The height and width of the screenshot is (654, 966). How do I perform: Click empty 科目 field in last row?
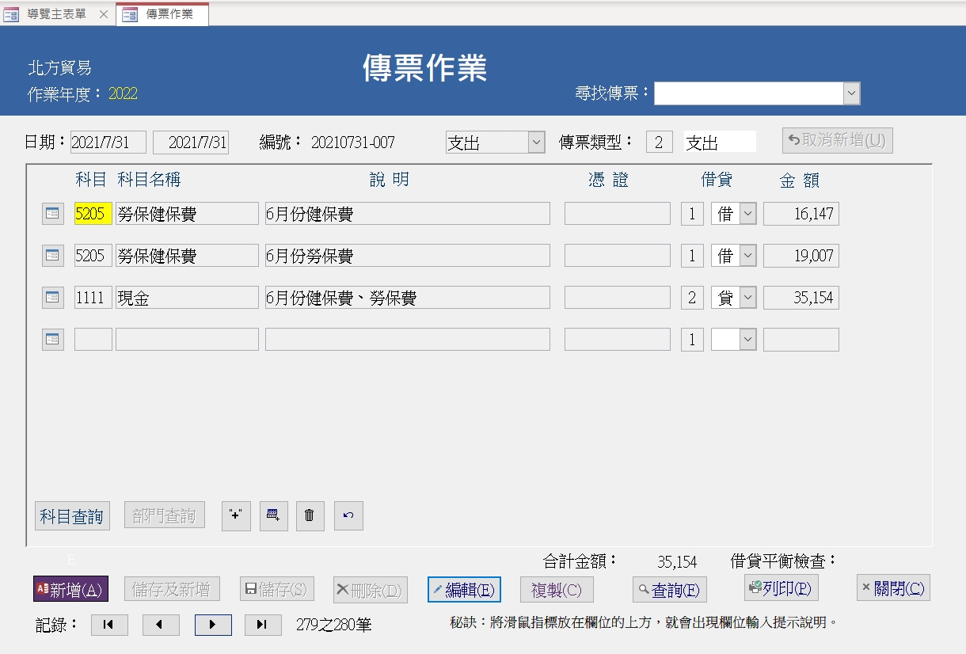(93, 340)
